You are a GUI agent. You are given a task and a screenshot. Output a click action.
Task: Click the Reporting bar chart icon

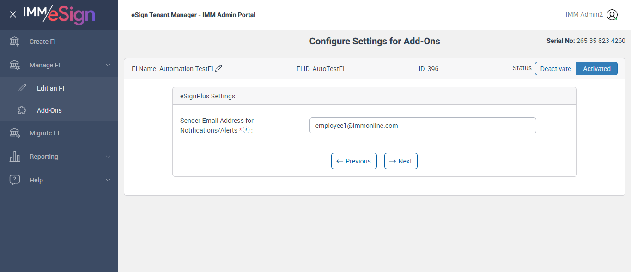15,157
